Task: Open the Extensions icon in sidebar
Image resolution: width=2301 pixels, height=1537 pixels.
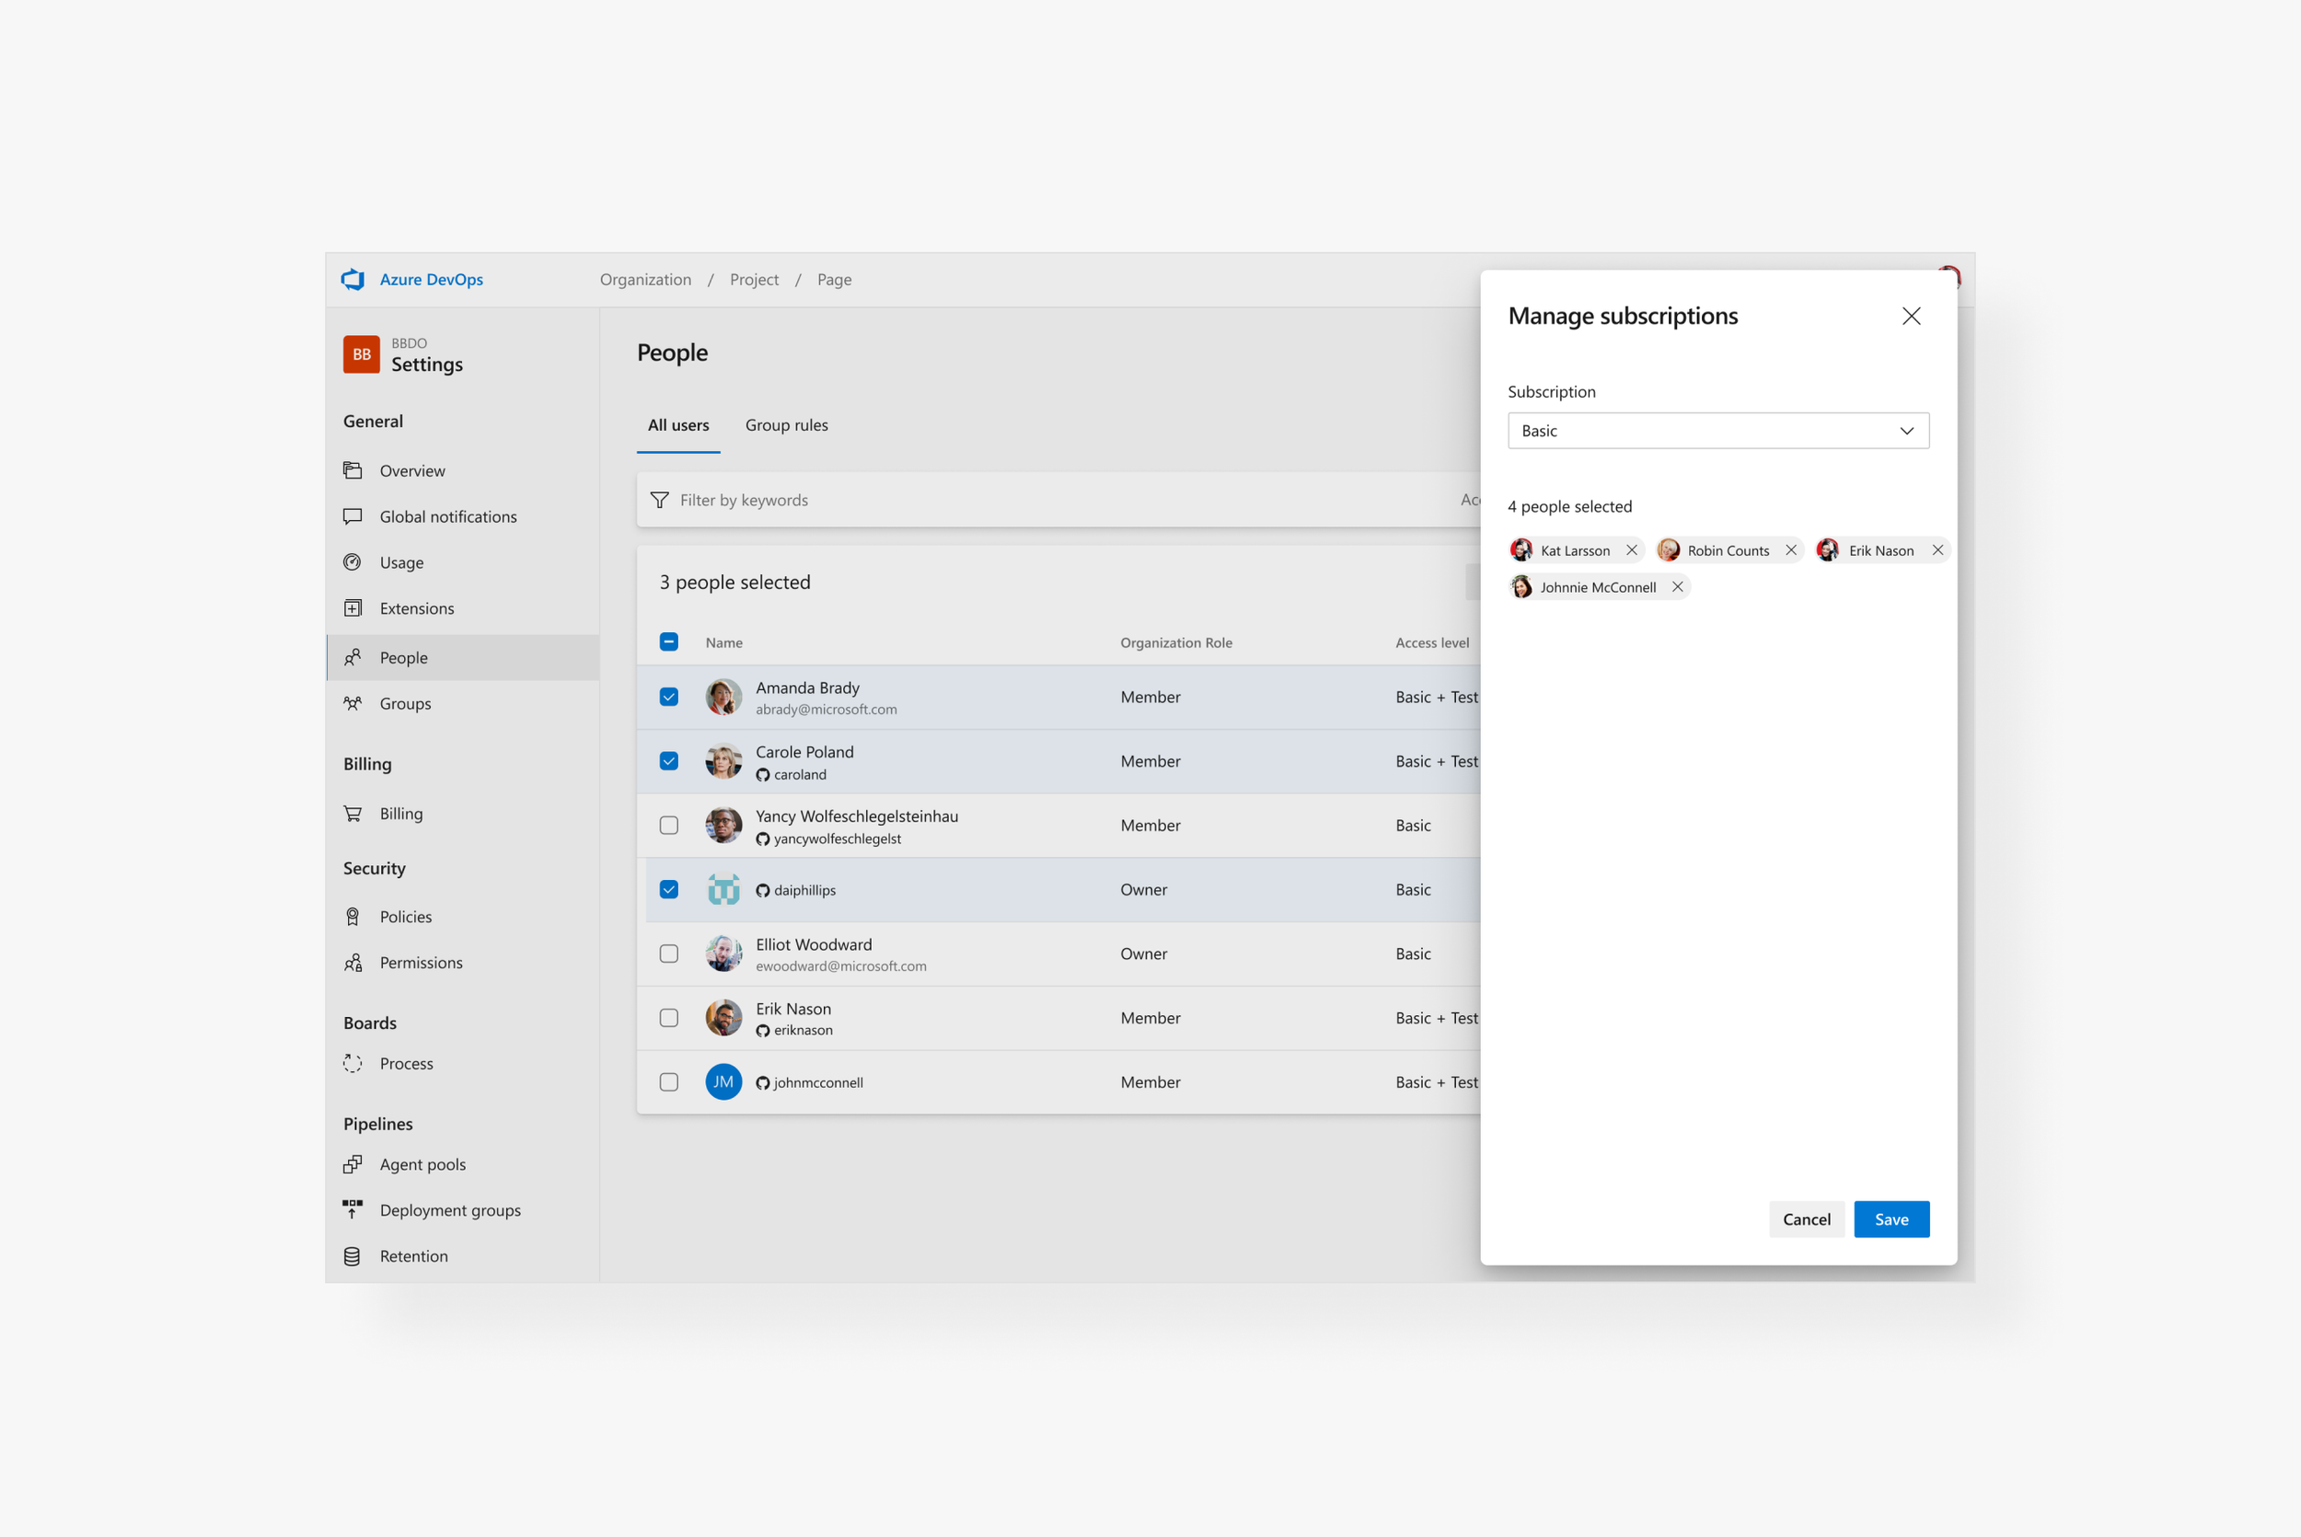Action: [353, 607]
